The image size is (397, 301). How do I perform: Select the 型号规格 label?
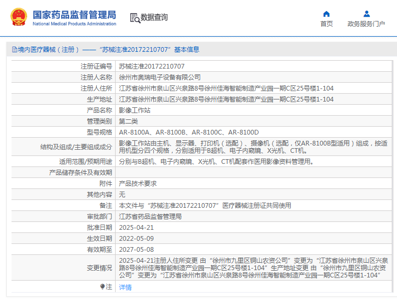(x=99, y=132)
